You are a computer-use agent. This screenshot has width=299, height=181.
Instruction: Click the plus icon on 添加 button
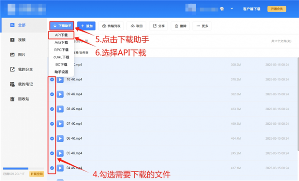83,26
